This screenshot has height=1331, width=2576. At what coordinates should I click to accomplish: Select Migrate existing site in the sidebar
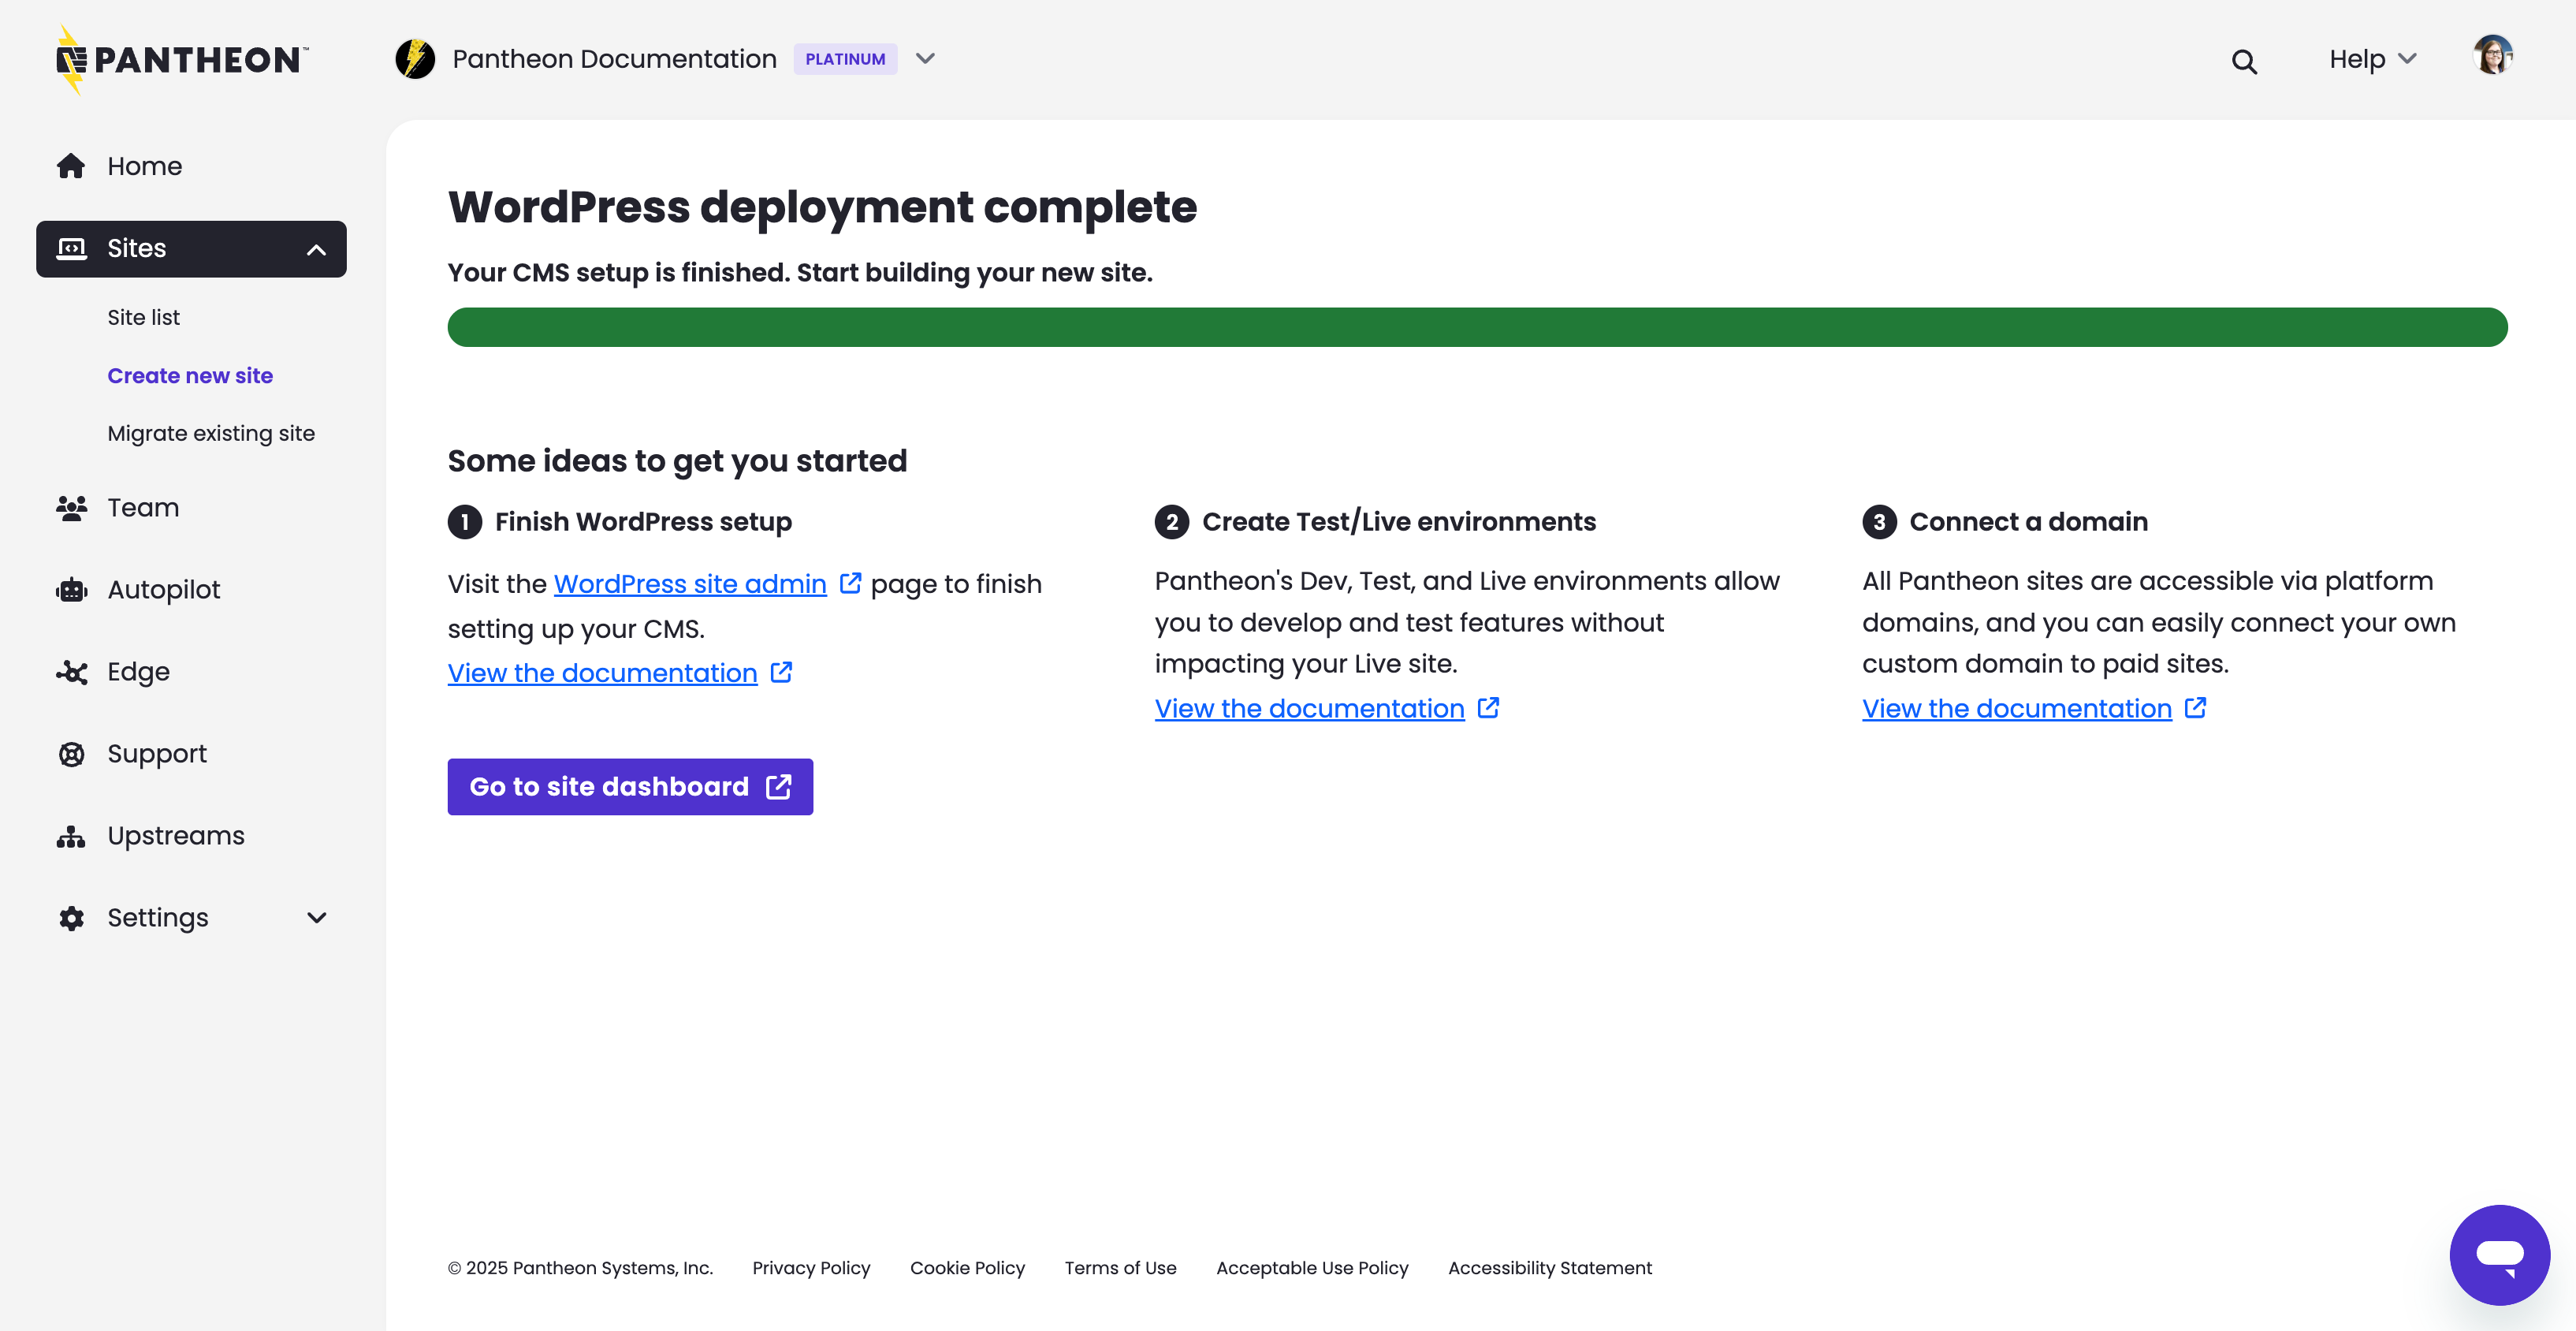pos(211,433)
